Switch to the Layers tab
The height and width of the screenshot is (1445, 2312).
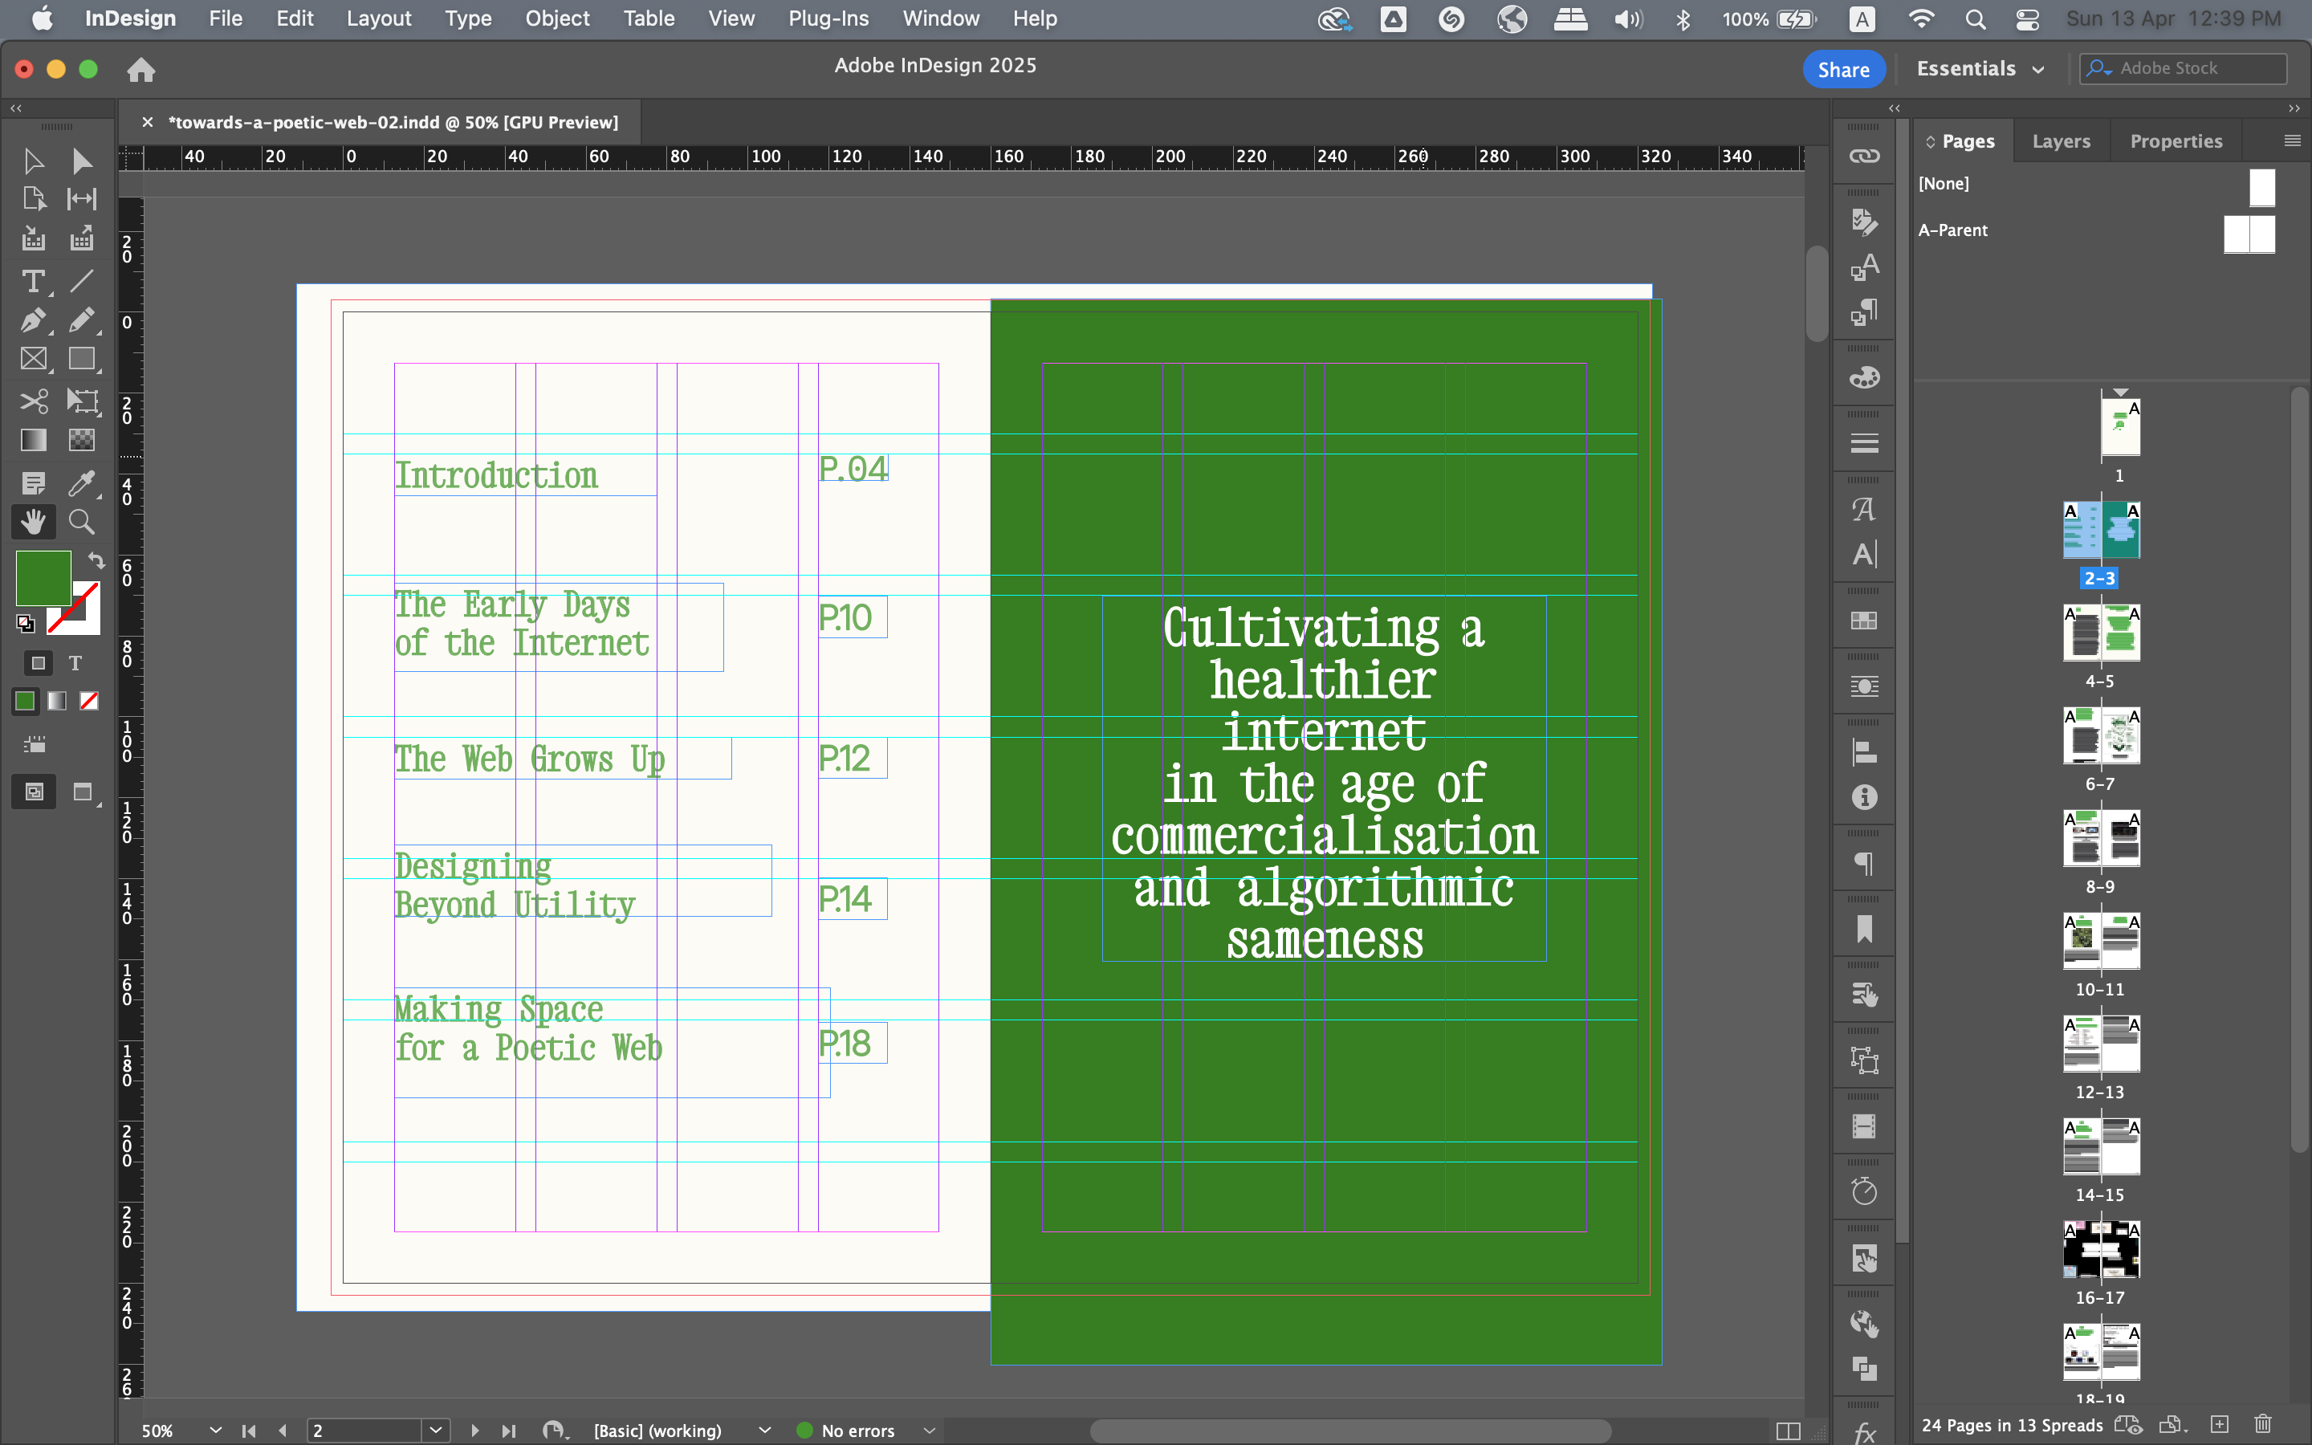[x=2061, y=141]
